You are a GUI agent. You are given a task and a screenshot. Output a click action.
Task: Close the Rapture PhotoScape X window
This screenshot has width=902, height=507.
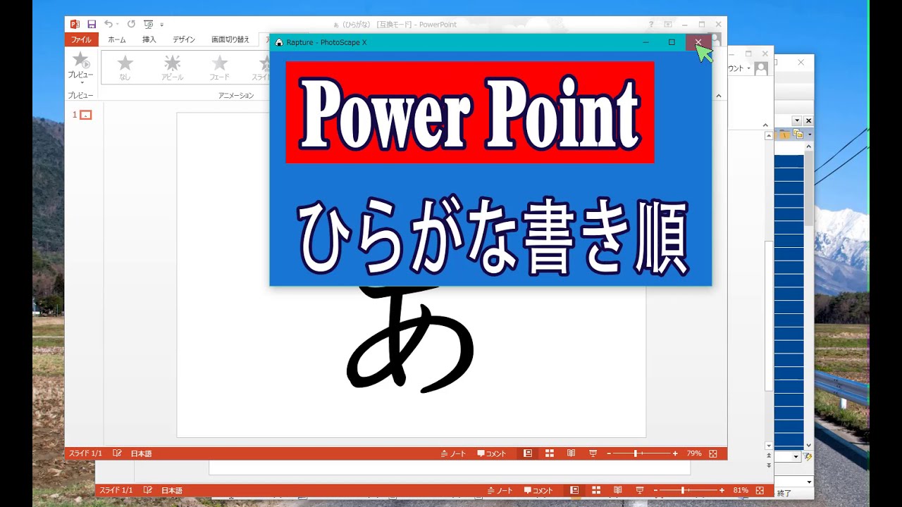tap(698, 42)
